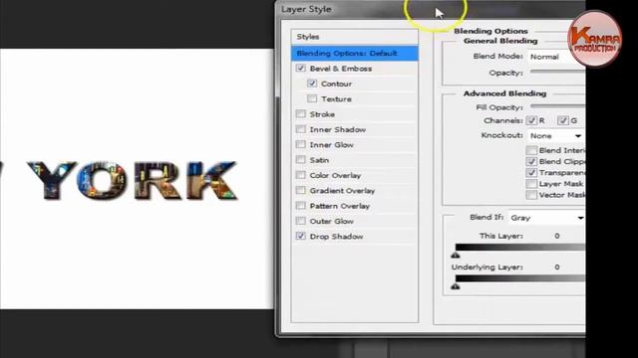The image size is (638, 358).
Task: Open the Knockout dropdown
Action: 556,136
